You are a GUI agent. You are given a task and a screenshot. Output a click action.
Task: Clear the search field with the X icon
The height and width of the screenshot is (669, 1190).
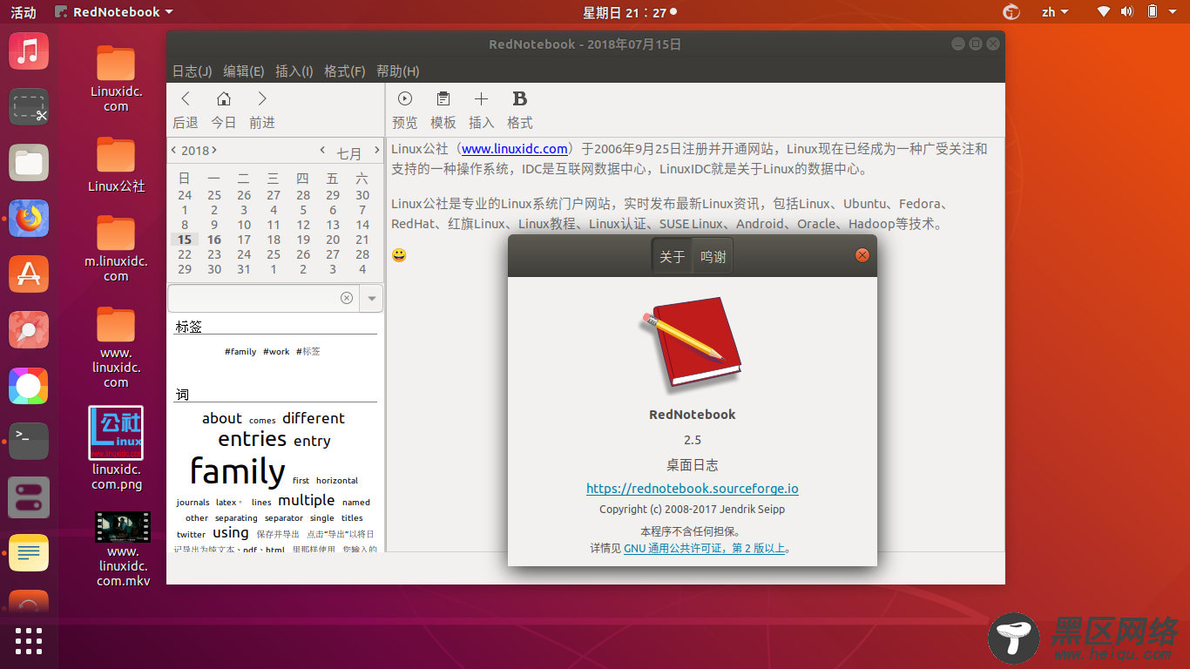click(347, 298)
